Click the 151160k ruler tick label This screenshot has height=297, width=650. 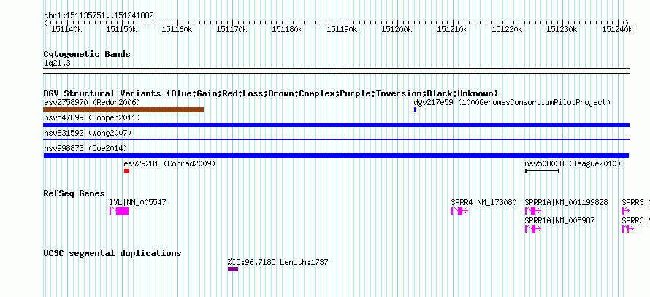[x=177, y=29]
